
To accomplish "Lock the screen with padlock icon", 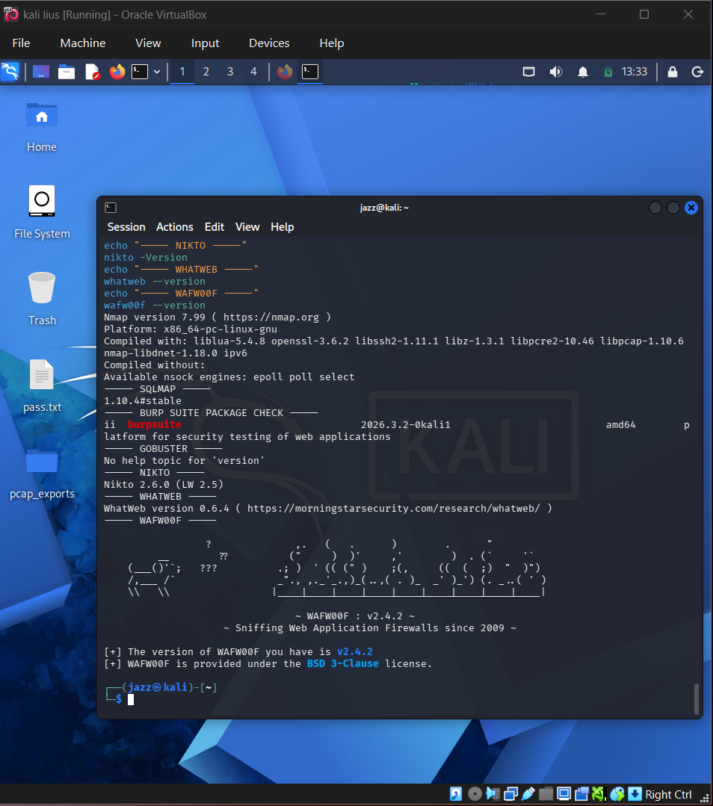I will [673, 72].
